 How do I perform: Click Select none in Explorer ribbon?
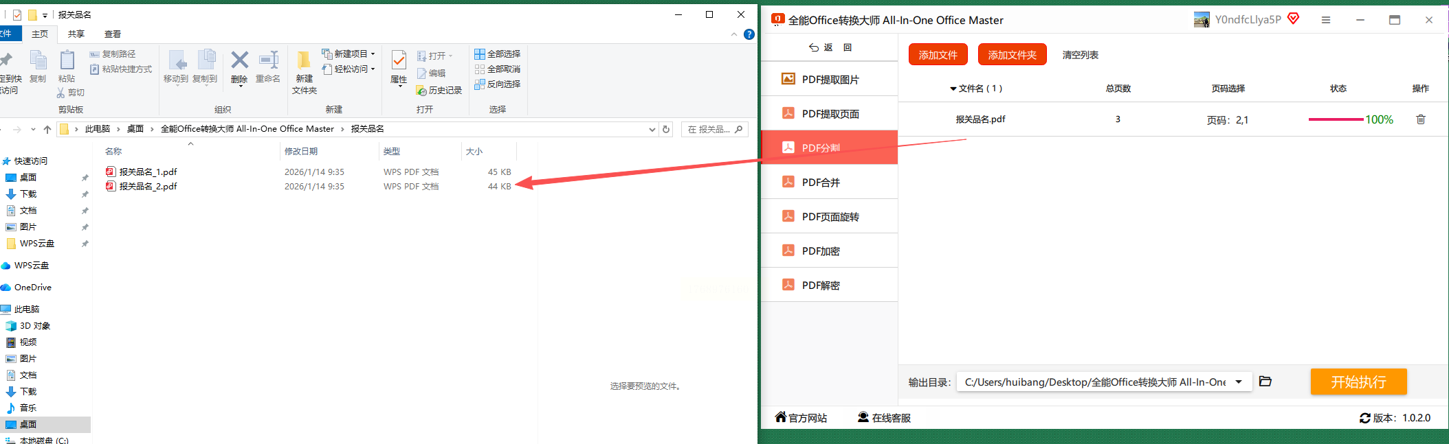(x=497, y=69)
